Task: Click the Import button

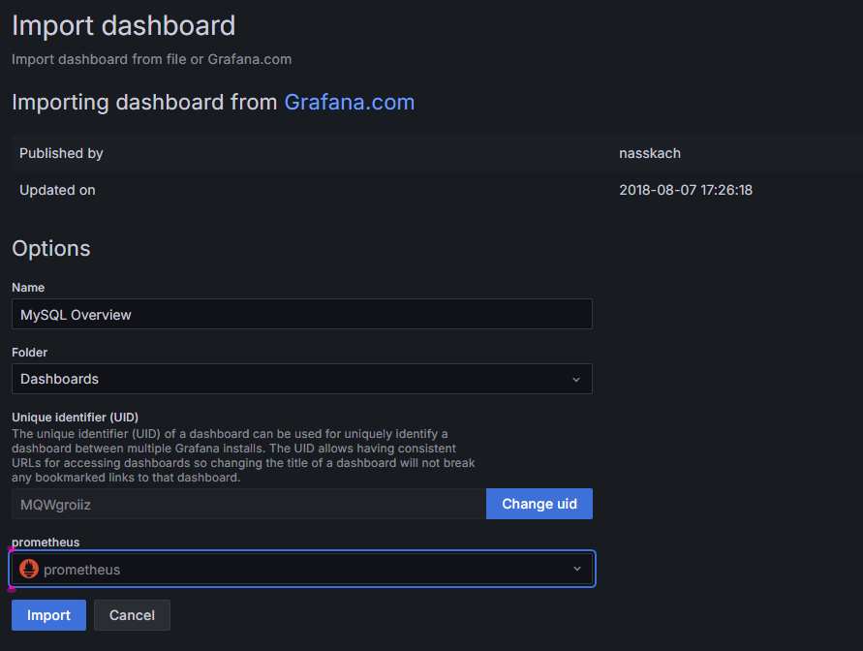Action: pos(48,615)
